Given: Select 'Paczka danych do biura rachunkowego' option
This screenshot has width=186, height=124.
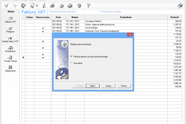Looking at the screenshot, I should (x=72, y=56).
